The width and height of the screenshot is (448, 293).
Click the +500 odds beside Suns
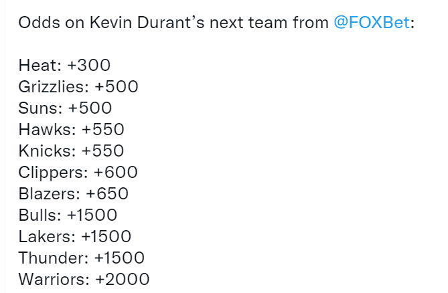pyautogui.click(x=90, y=108)
